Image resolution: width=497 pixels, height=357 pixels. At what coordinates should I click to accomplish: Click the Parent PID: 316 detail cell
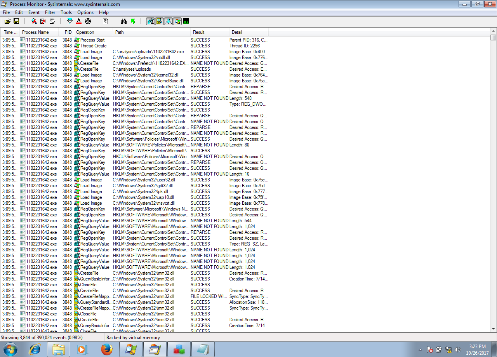(x=248, y=40)
